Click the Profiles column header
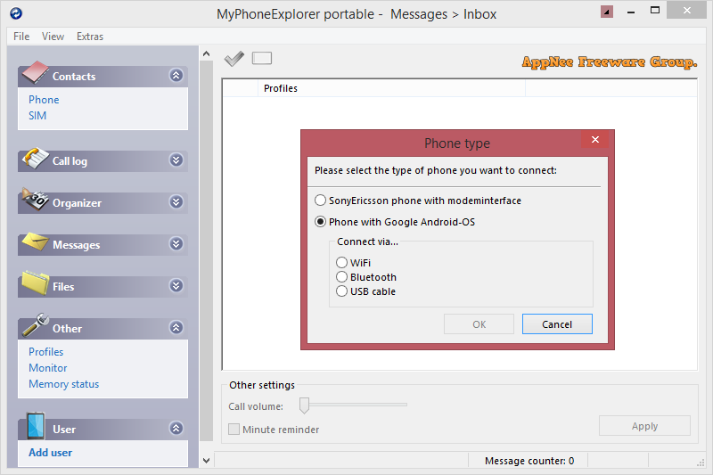The image size is (713, 475). [x=391, y=88]
